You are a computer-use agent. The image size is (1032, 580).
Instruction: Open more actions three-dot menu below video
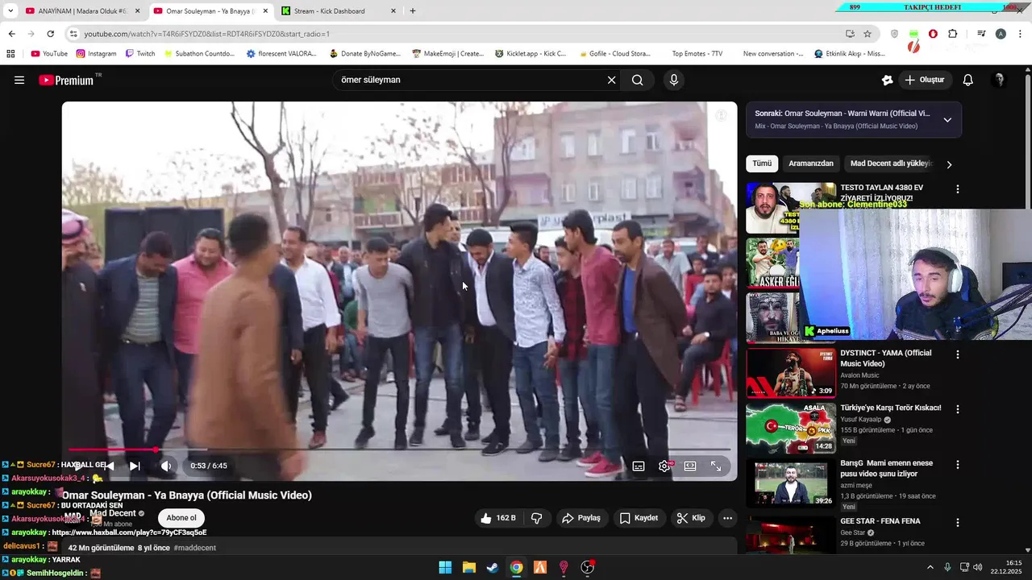pyautogui.click(x=727, y=518)
